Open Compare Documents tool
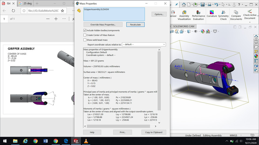 (x=236, y=15)
